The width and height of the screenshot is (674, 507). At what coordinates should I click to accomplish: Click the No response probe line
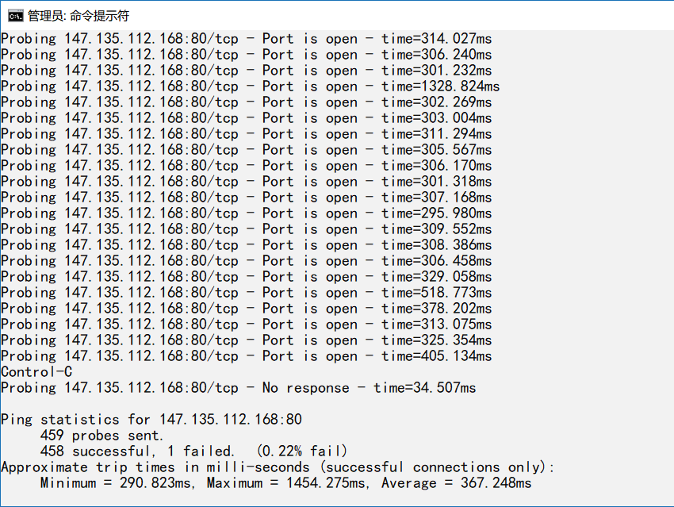tap(238, 388)
